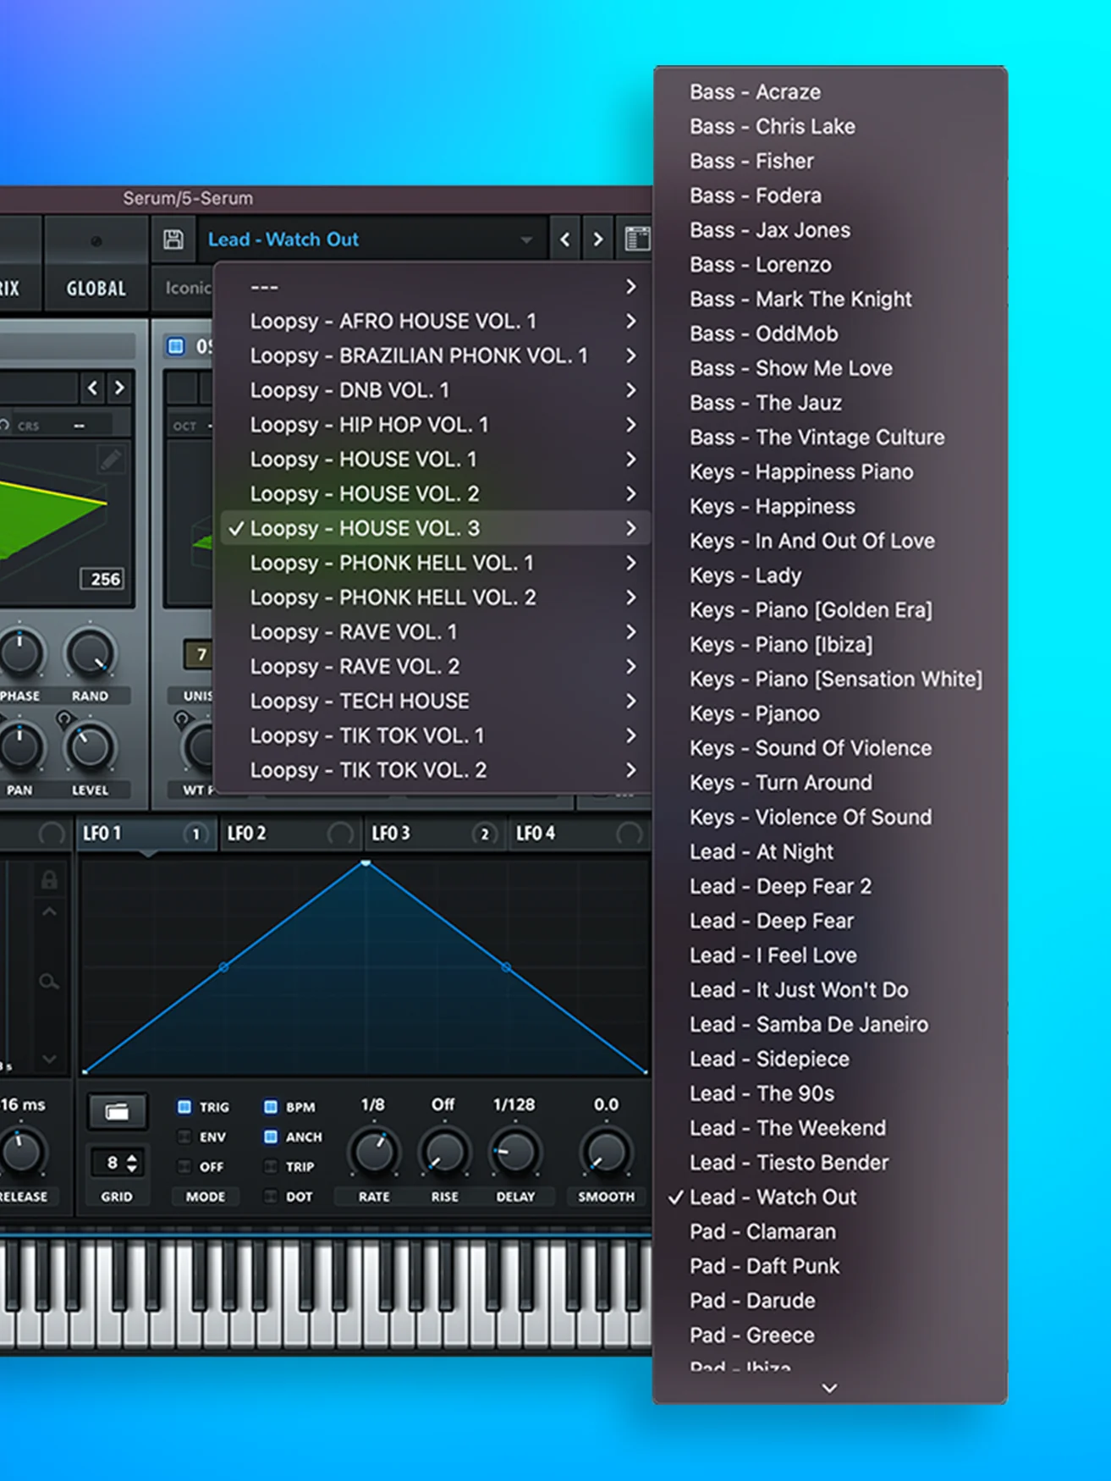Screen dimensions: 1111x1481
Task: Click the LFO SMOOTH knob
Action: [x=606, y=1152]
